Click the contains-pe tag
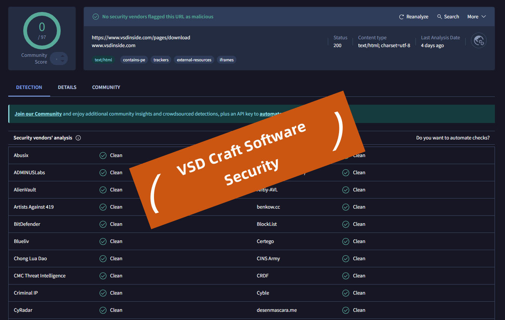 (x=134, y=60)
